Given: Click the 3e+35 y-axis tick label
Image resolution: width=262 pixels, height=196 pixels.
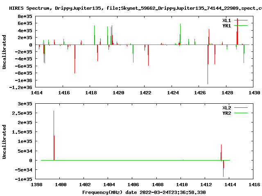Looking at the screenshot, I should point(25,104).
